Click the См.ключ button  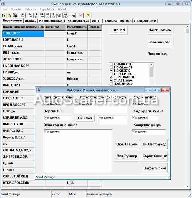85,118
